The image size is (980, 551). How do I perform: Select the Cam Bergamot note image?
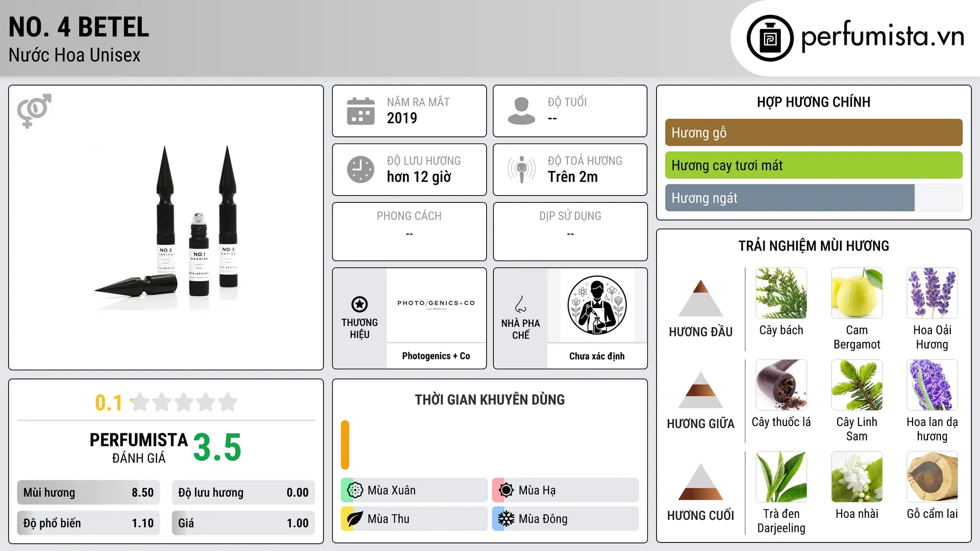click(x=857, y=293)
